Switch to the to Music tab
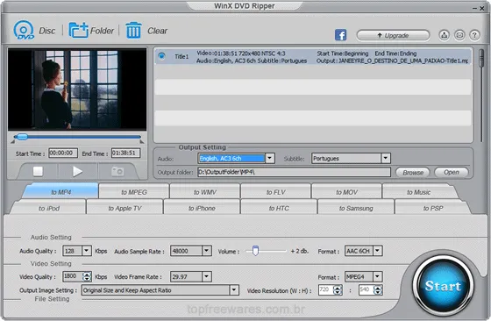 pyautogui.click(x=419, y=192)
